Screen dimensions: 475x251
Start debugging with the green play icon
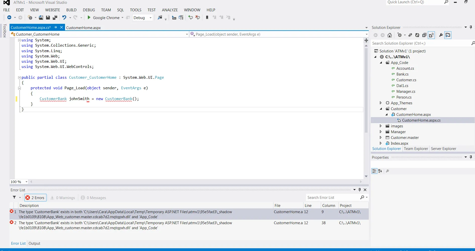(89, 18)
